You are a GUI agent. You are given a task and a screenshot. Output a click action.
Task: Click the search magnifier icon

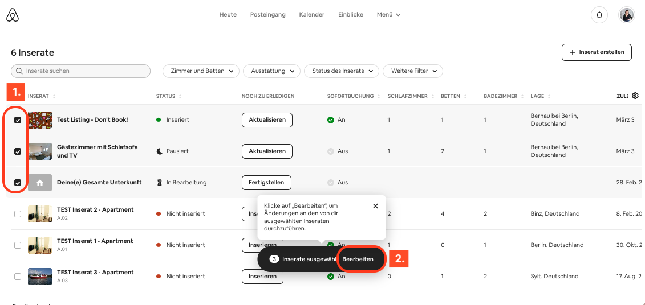tap(19, 71)
